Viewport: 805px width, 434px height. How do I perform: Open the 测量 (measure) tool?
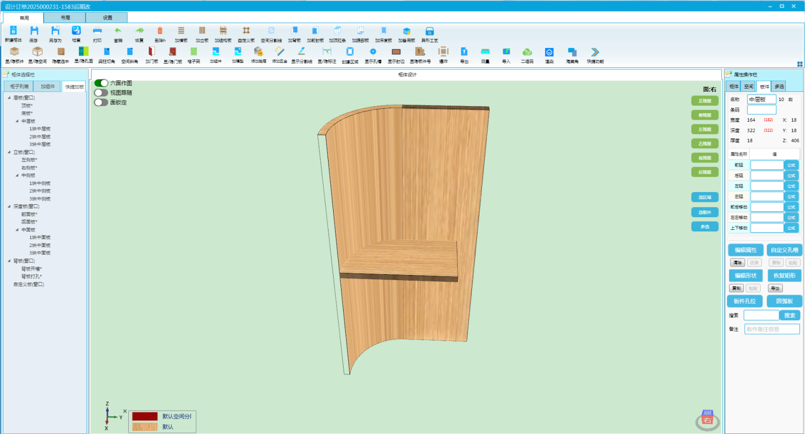pos(485,52)
